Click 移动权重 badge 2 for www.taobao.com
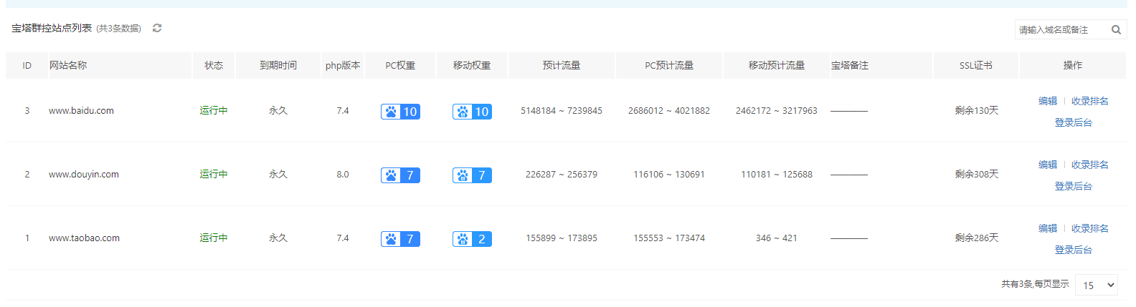The image size is (1136, 307). pyautogui.click(x=472, y=239)
